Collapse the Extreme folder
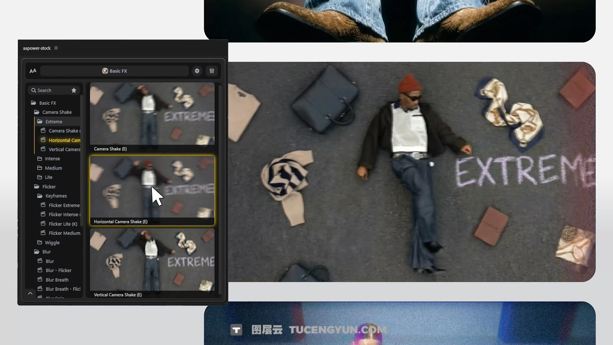This screenshot has width=613, height=345. [53, 122]
